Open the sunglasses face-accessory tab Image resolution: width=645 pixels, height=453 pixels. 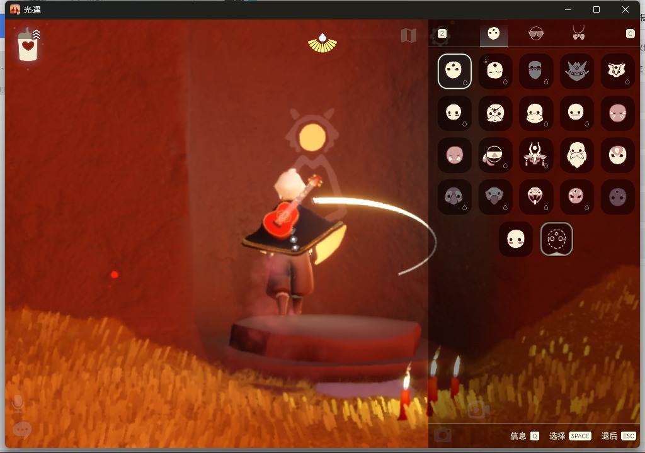pos(535,33)
